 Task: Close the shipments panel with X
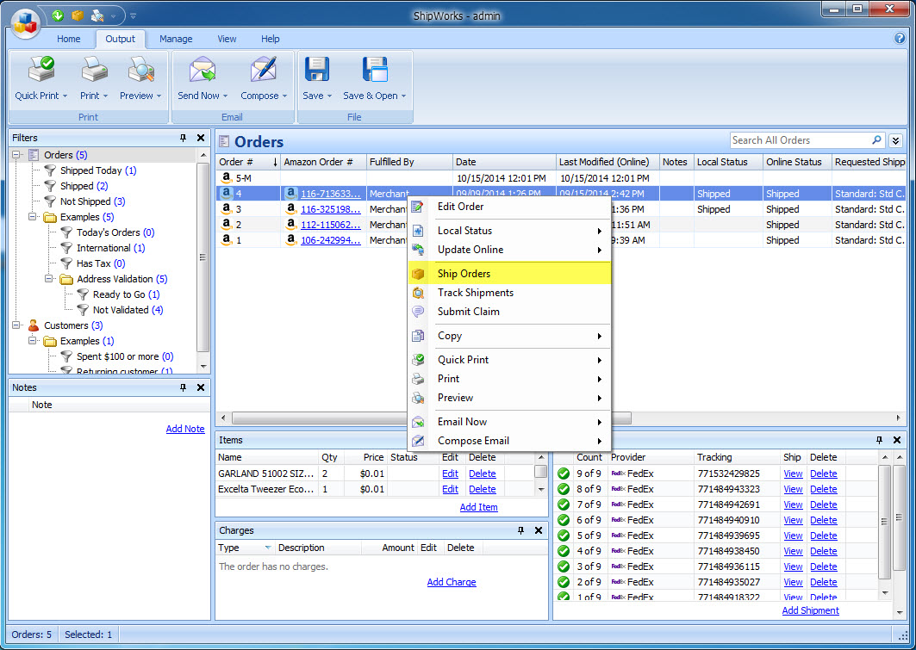[897, 440]
